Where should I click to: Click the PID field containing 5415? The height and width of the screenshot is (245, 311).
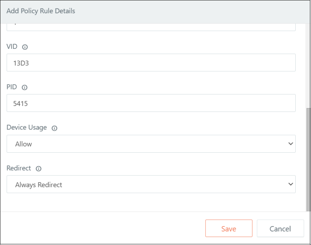[x=151, y=103]
